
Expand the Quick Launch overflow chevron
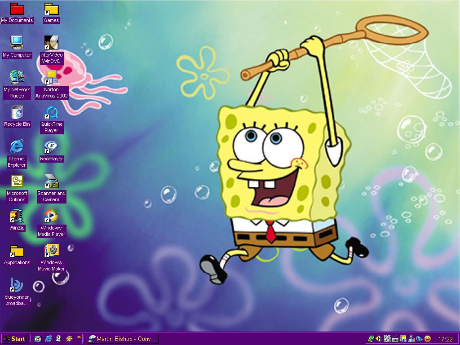[79, 337]
